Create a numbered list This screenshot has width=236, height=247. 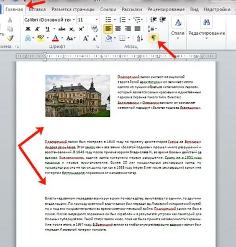pyautogui.click(x=122, y=20)
